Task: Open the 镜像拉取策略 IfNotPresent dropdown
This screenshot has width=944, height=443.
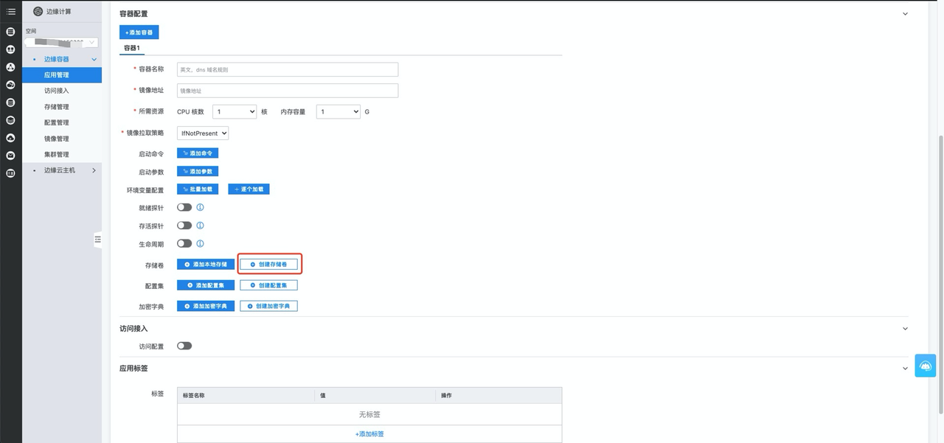Action: coord(203,133)
